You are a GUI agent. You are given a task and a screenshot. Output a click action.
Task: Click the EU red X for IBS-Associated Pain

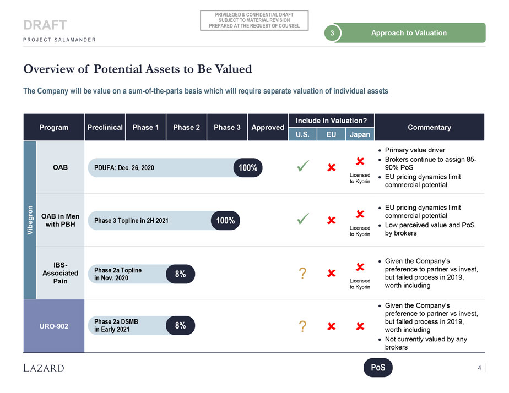pyautogui.click(x=332, y=274)
